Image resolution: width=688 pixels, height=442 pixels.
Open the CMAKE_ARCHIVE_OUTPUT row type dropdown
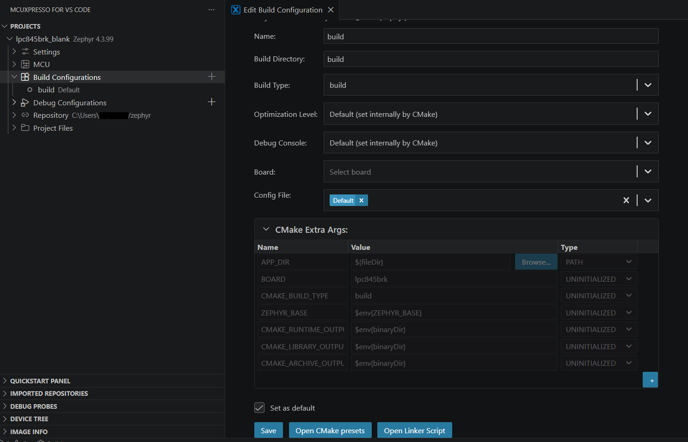pyautogui.click(x=599, y=363)
